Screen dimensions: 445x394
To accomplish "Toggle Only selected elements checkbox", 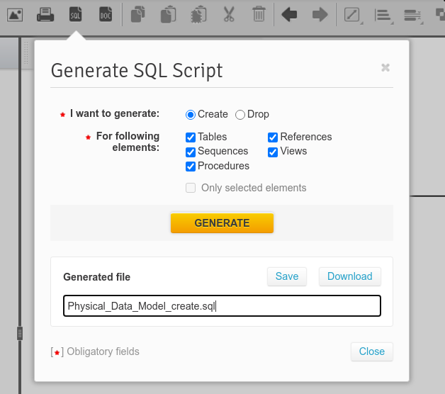I will 191,188.
